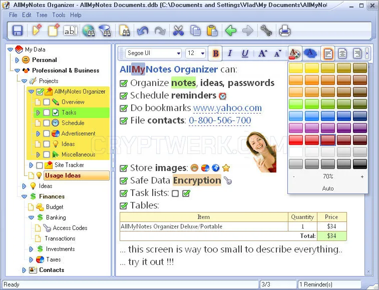Viewport: 379px width, 290px height.
Task: Check the Advertisement tree checkbox
Action: point(47,133)
